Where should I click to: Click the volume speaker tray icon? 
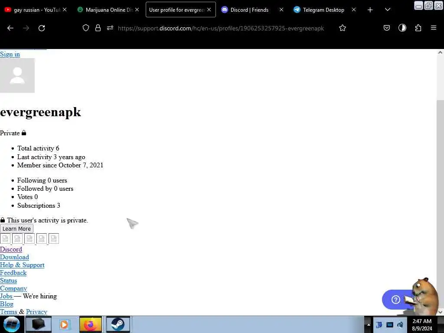[400, 325]
